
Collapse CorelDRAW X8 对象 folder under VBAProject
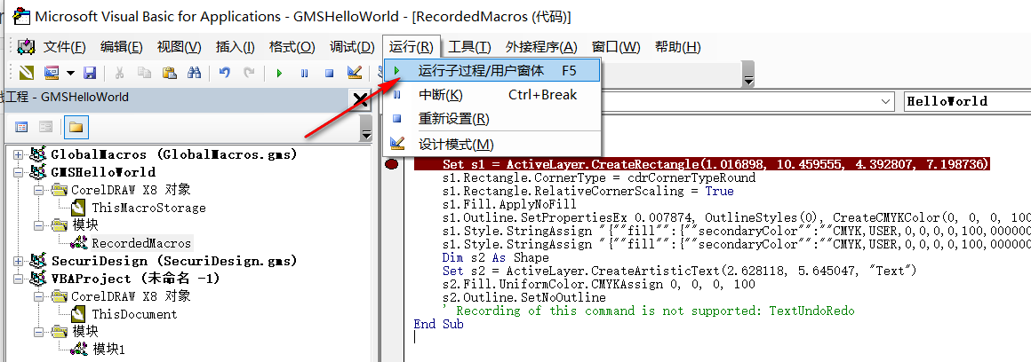(x=39, y=296)
